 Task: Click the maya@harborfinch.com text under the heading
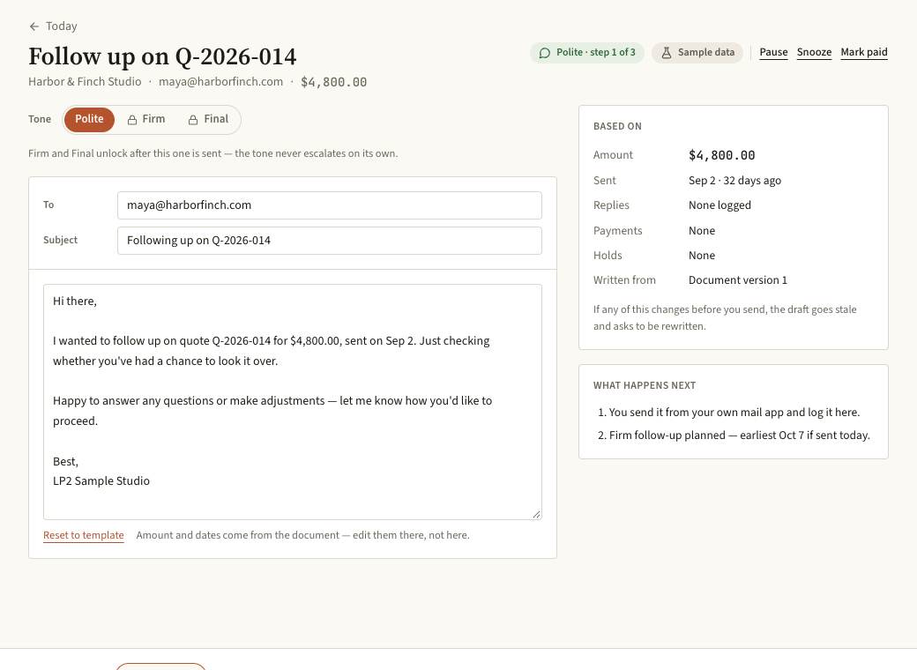pyautogui.click(x=220, y=82)
